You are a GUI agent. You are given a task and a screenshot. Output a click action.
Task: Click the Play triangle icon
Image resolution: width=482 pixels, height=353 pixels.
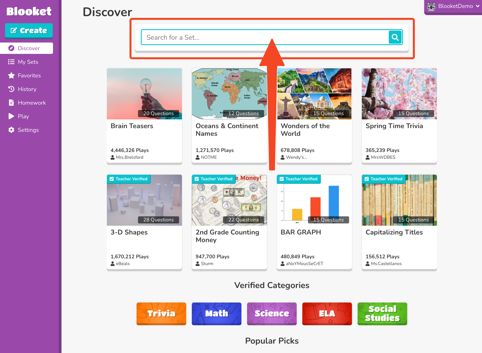(x=11, y=116)
